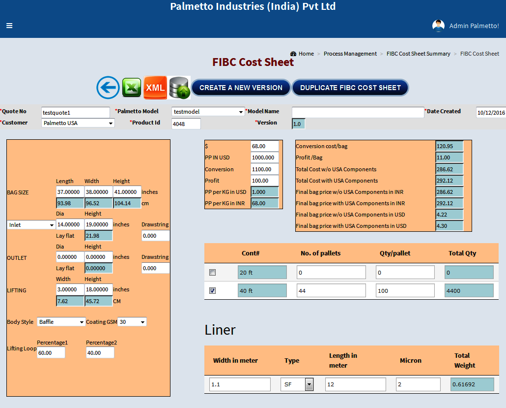Click Liner Total Weight value 0.61692
The image size is (506, 408).
coord(472,384)
